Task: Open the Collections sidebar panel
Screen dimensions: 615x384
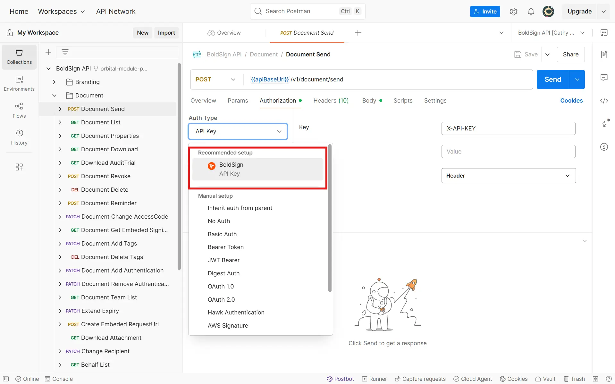Action: click(x=19, y=57)
